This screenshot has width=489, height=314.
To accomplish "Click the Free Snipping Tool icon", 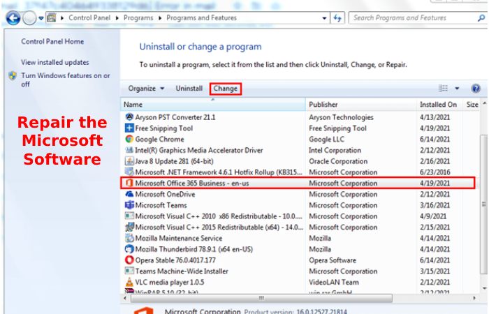I will click(129, 128).
